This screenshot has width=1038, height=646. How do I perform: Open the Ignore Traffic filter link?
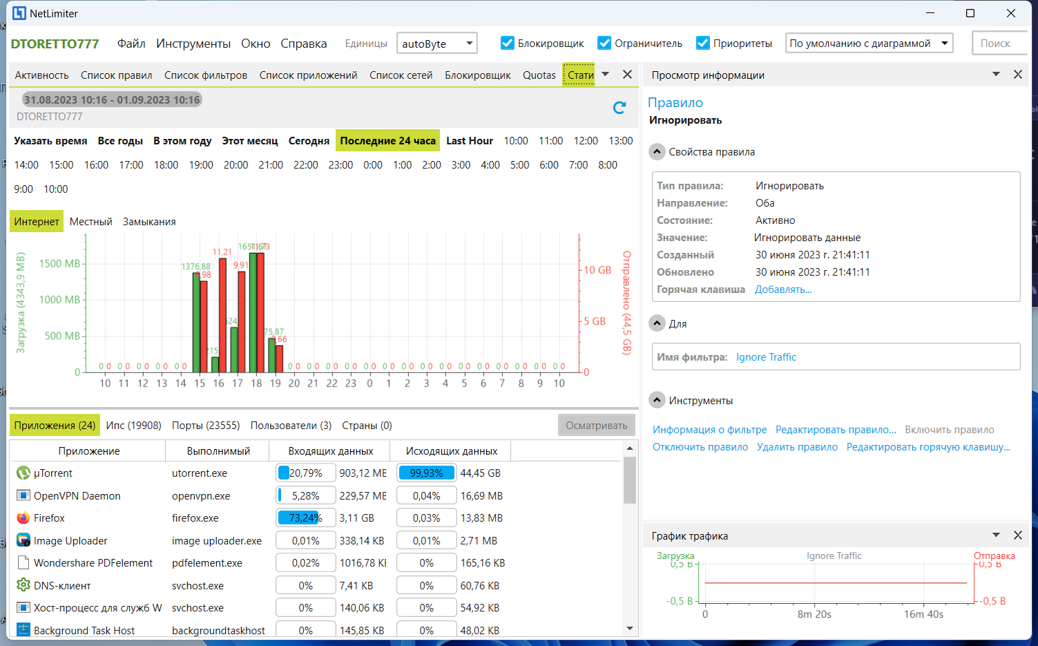(766, 357)
